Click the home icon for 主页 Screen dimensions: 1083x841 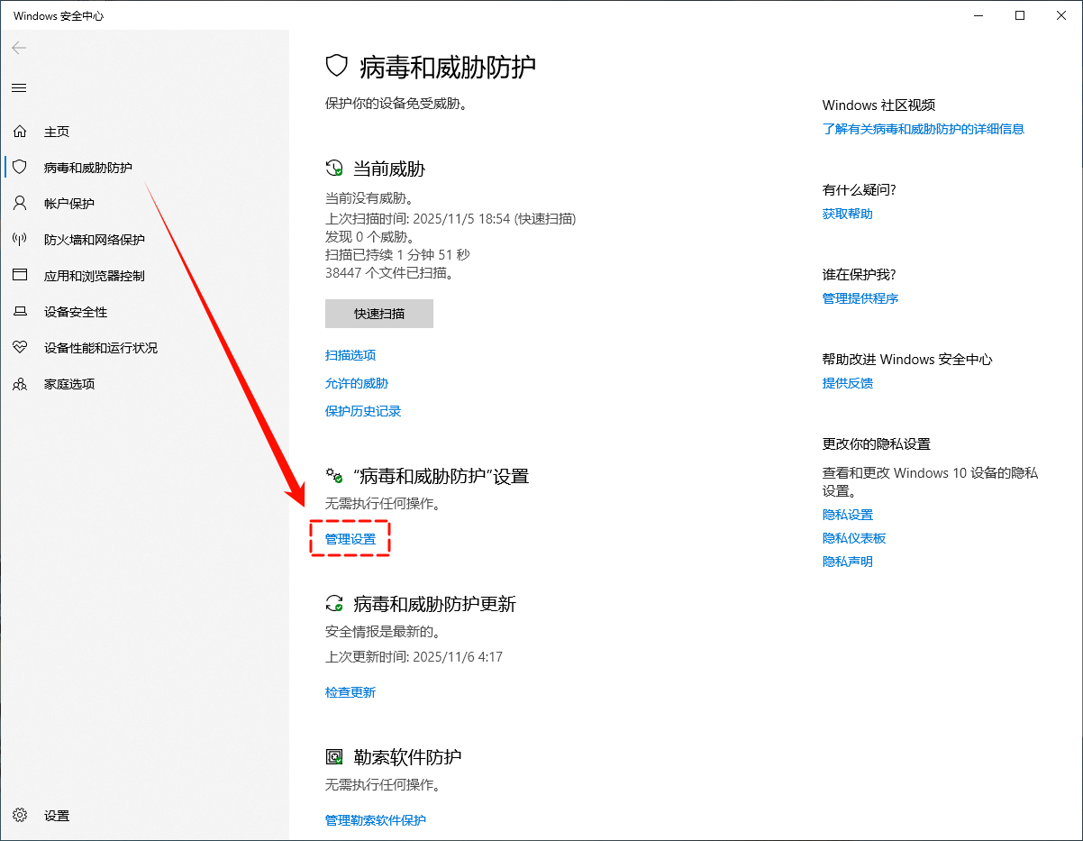19,132
